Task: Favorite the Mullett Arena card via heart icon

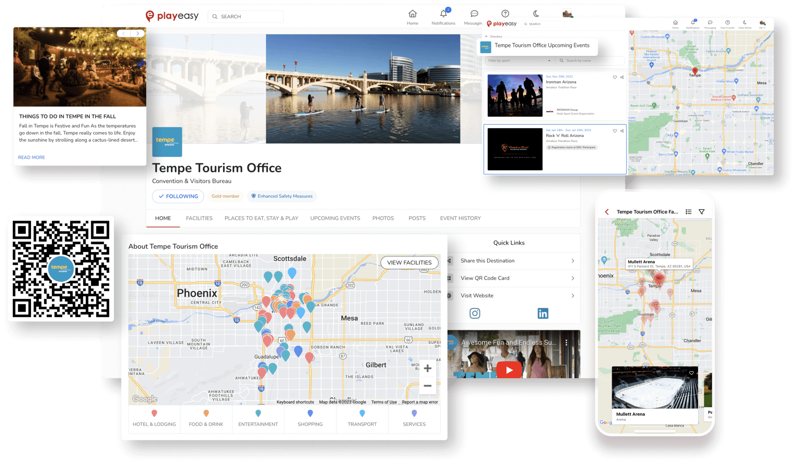Action: coord(691,373)
